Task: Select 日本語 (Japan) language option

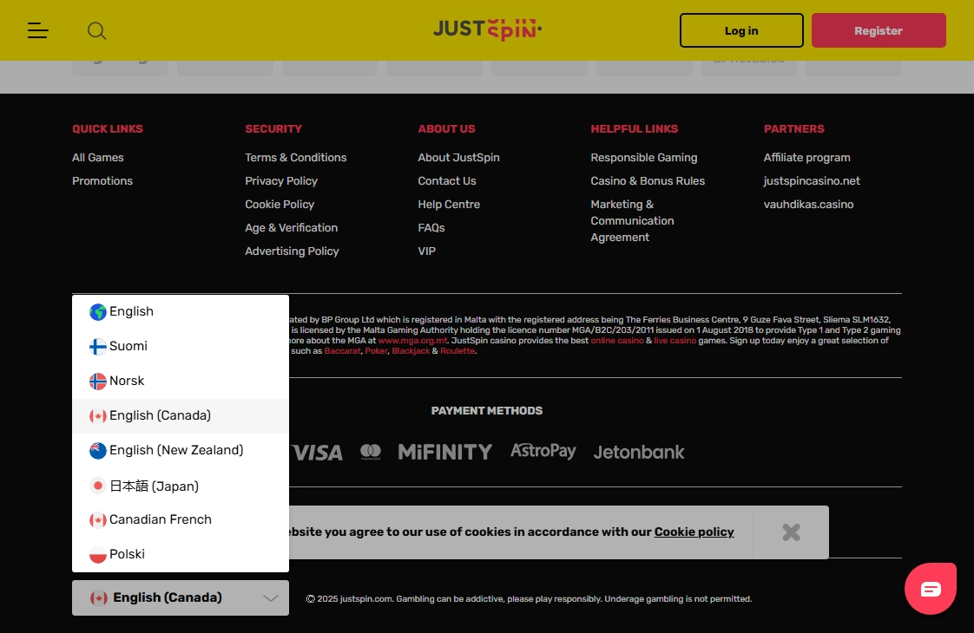Action: [x=154, y=486]
